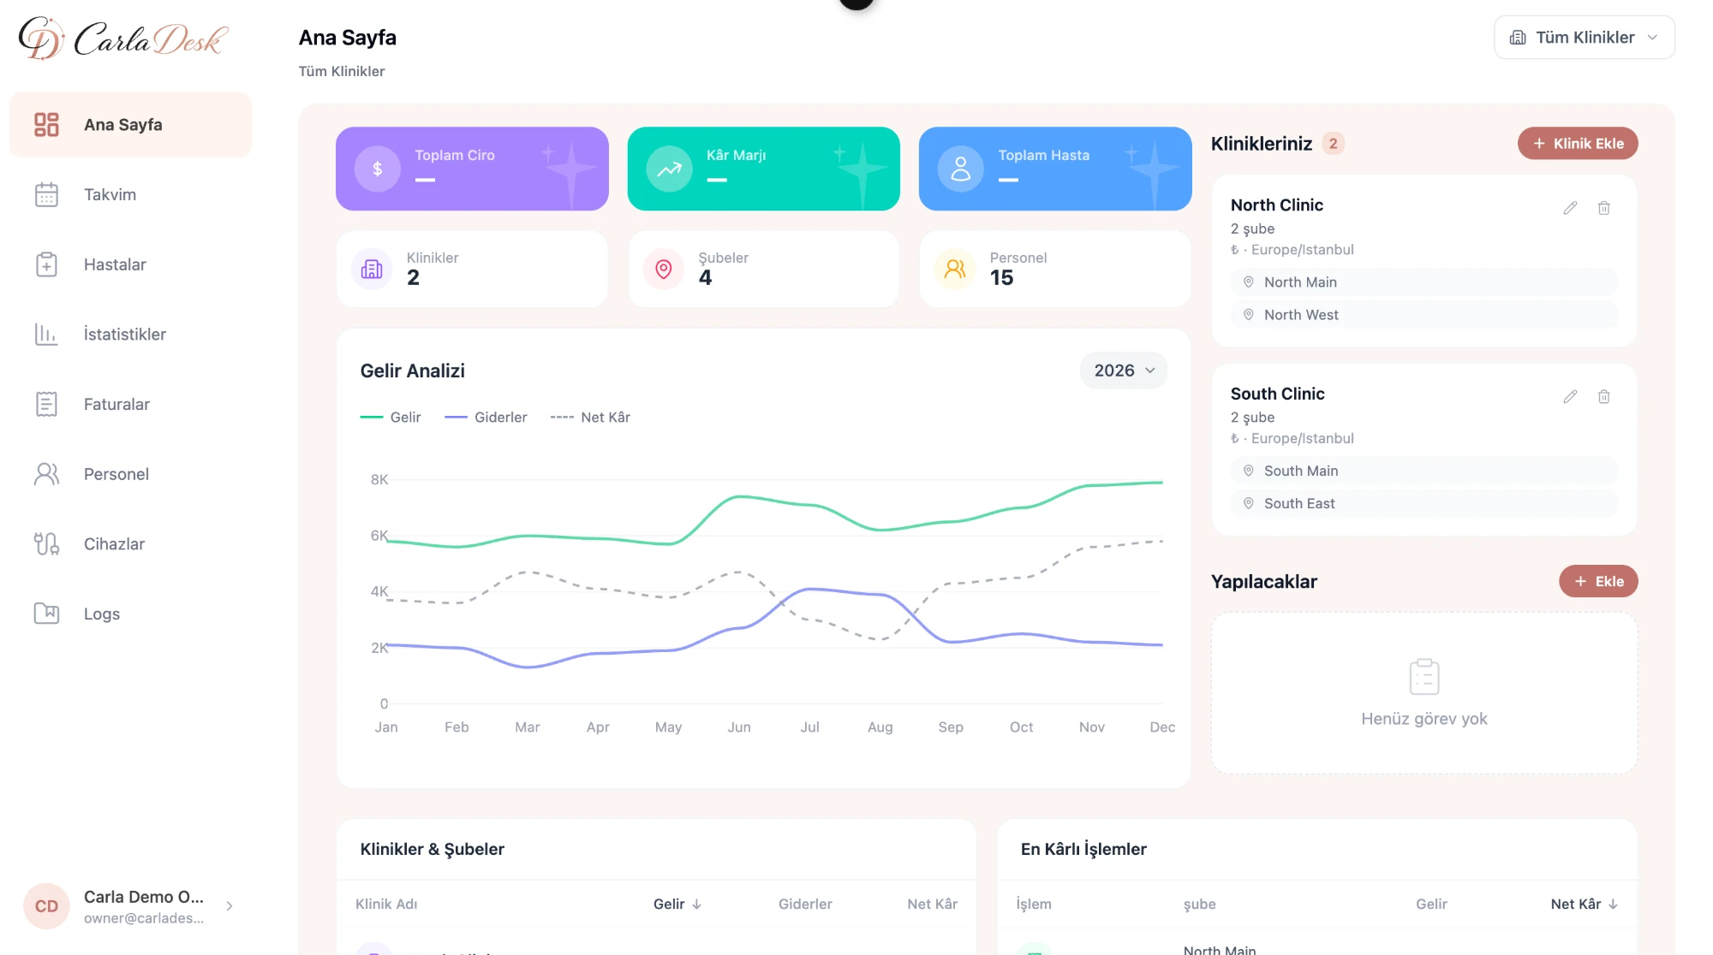Click the trend icon on Kâr Marjı card
The height and width of the screenshot is (955, 1713).
point(669,169)
